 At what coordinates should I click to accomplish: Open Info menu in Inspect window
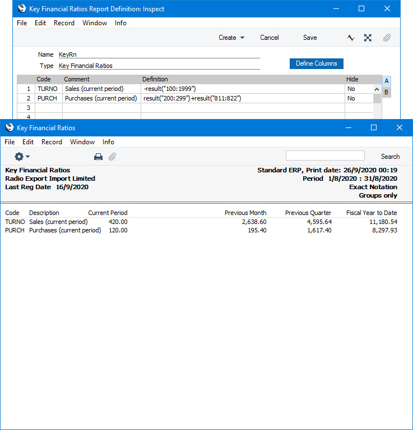click(120, 23)
